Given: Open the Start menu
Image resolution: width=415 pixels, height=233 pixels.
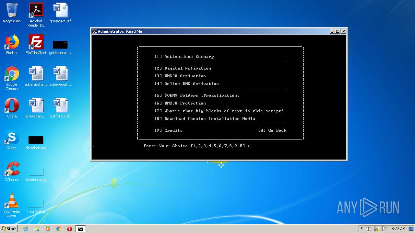Looking at the screenshot, I should pyautogui.click(x=9, y=229).
